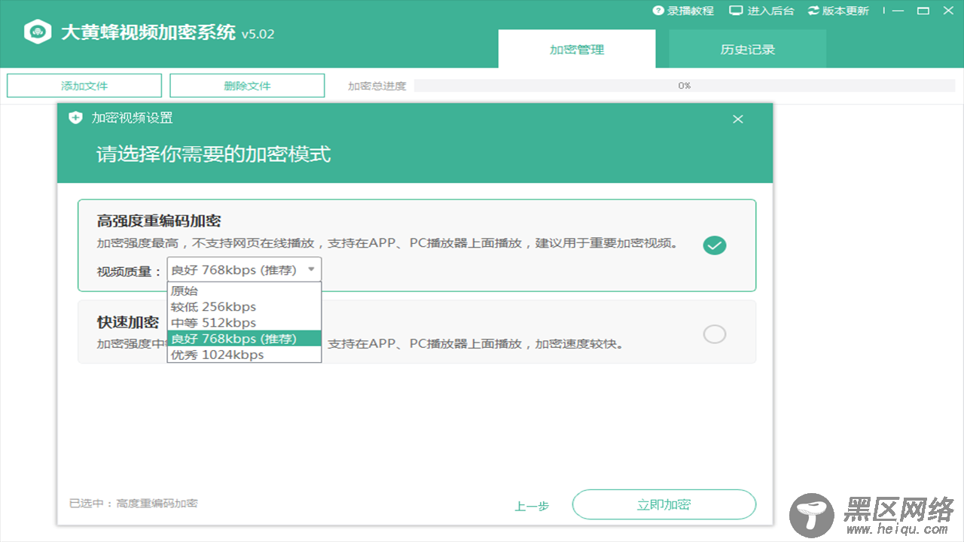
Task: Close the main application window
Action: point(948,11)
